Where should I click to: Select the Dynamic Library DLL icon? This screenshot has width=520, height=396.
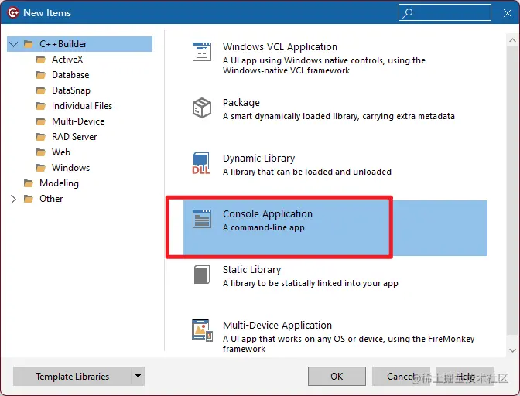pos(201,163)
